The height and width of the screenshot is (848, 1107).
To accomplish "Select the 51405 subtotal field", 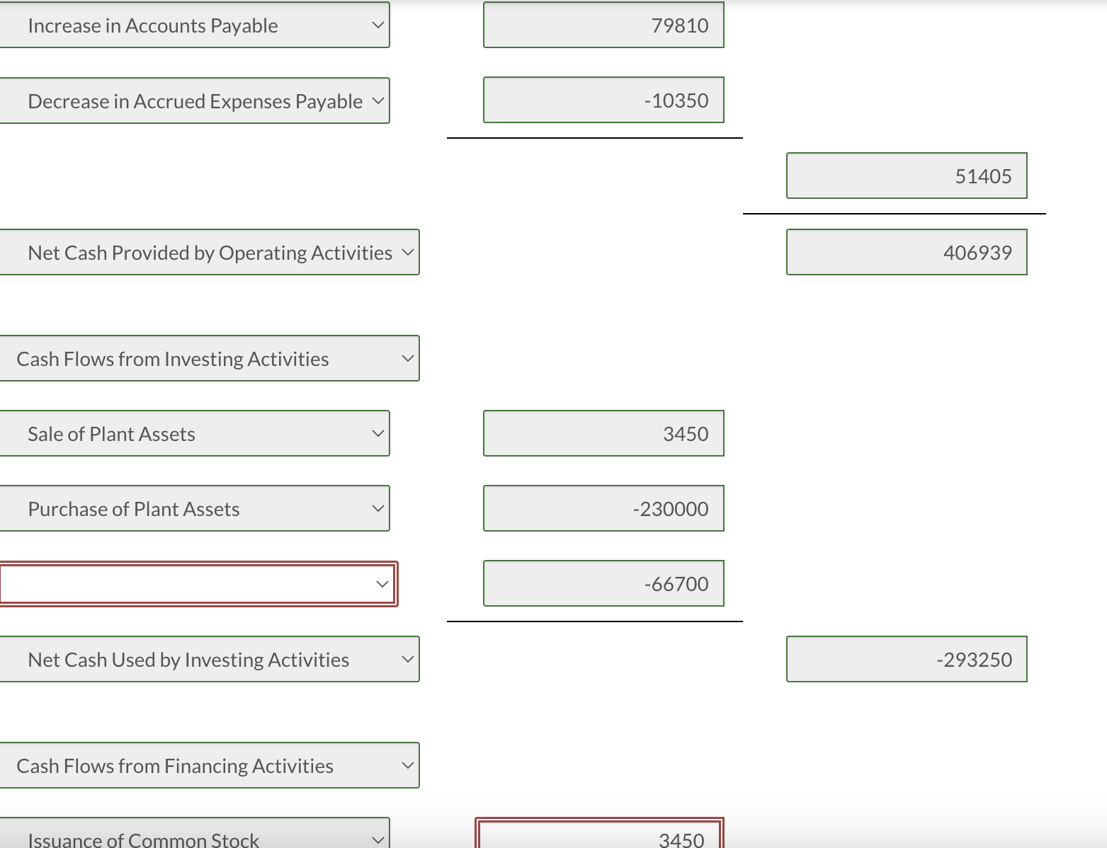I will [x=907, y=176].
